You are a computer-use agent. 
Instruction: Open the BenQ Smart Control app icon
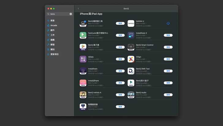tap(131, 47)
